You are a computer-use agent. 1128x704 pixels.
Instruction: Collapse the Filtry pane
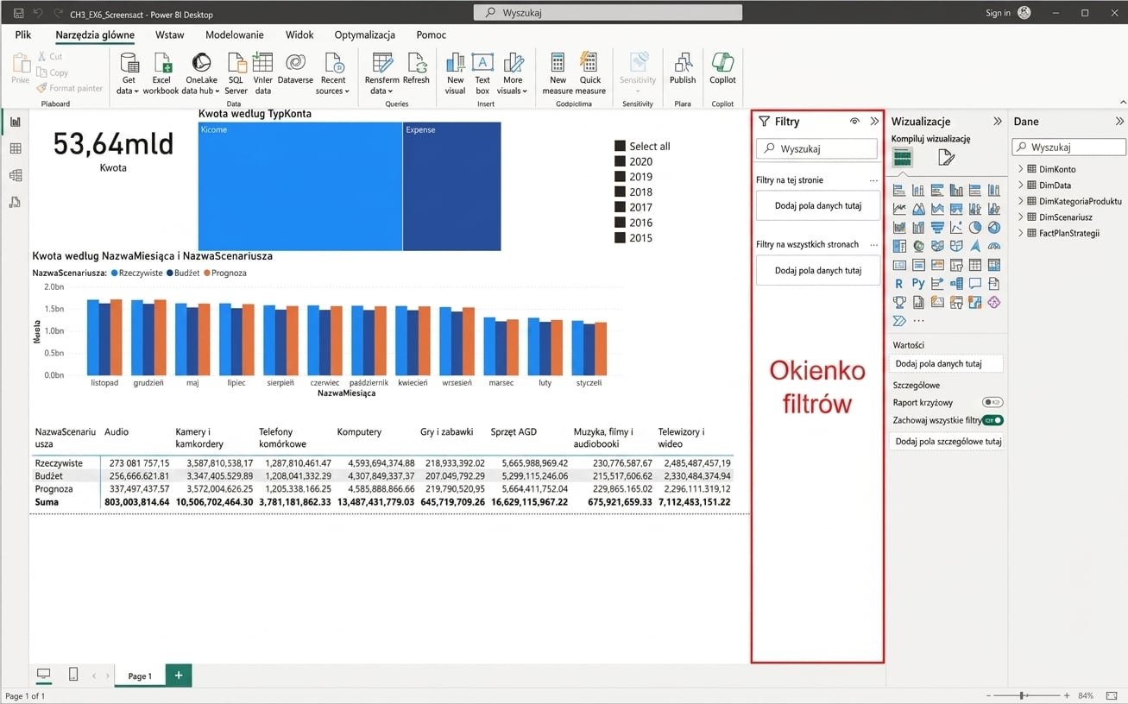[874, 122]
